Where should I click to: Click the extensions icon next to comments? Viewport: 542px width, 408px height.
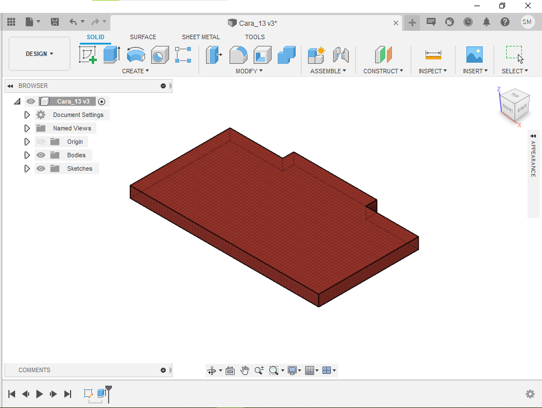pos(450,22)
